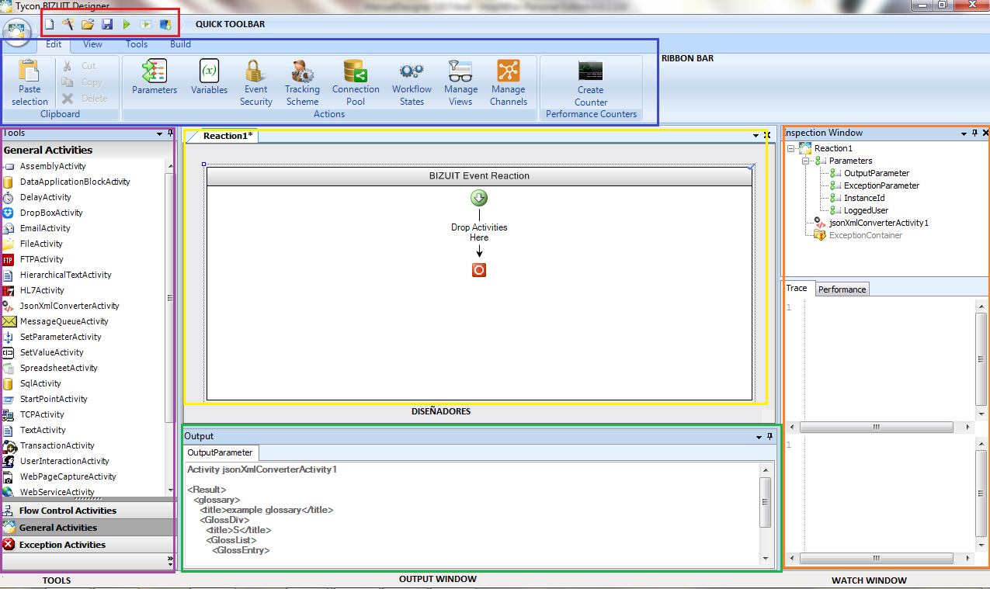Viewport: 990px width, 589px height.
Task: Launch the wizard wand tool in quick toolbar
Action: click(68, 25)
